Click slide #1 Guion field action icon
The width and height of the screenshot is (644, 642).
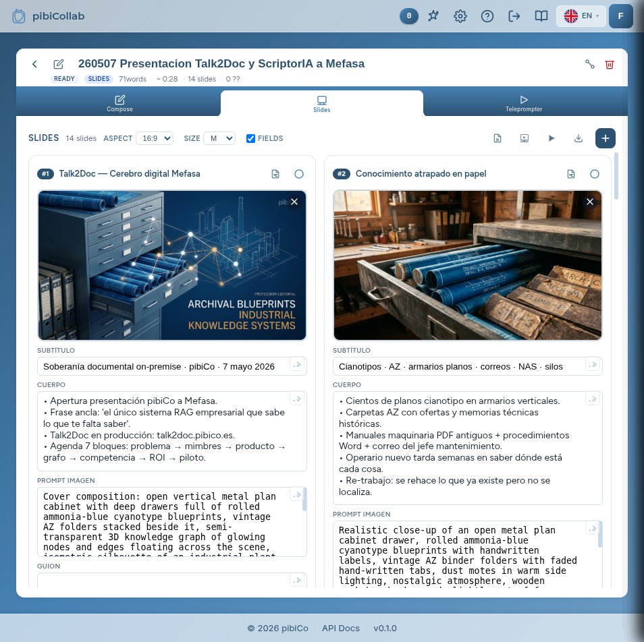(297, 580)
